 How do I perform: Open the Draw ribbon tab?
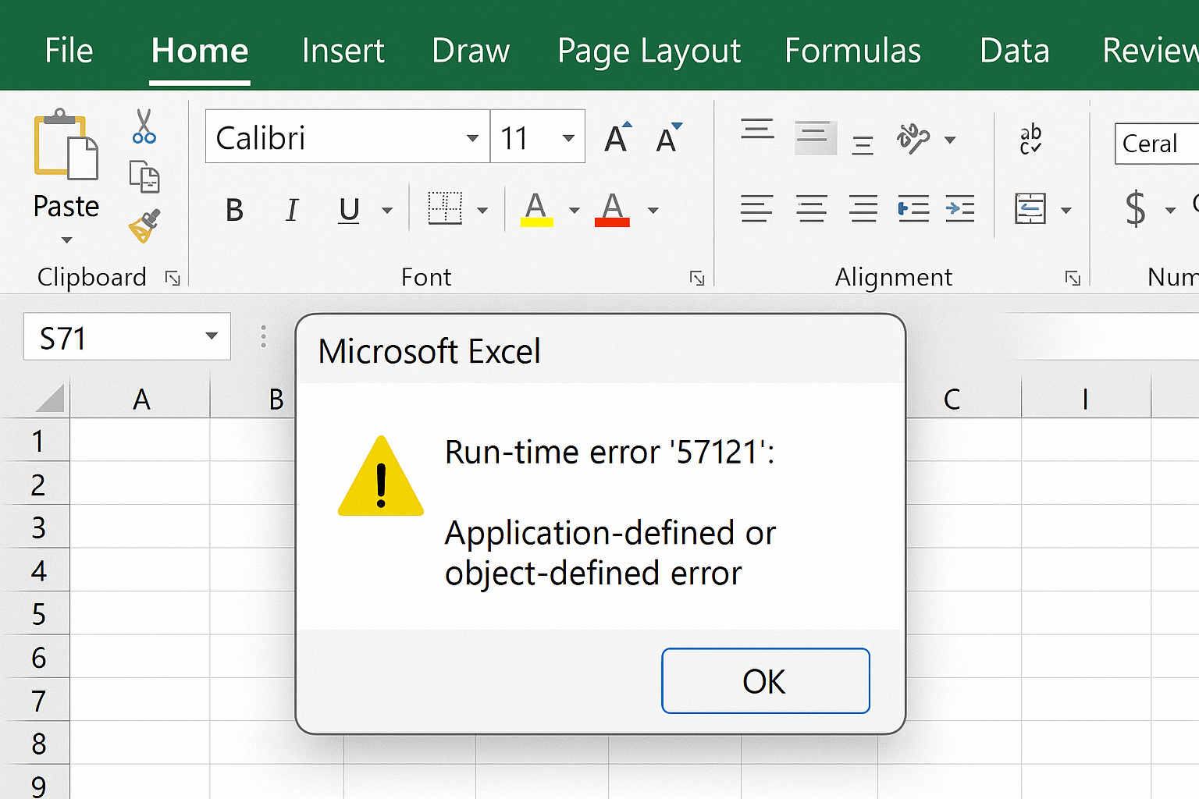(x=470, y=50)
